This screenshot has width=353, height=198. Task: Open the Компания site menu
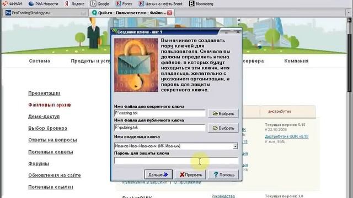click(x=296, y=61)
